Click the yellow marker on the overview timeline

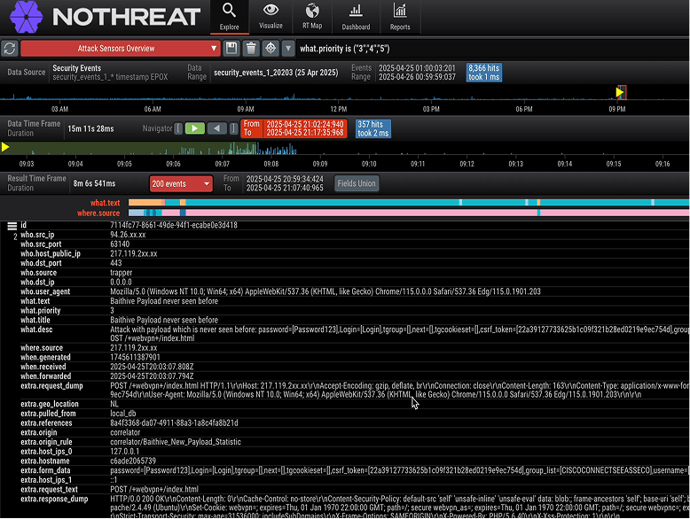(620, 91)
